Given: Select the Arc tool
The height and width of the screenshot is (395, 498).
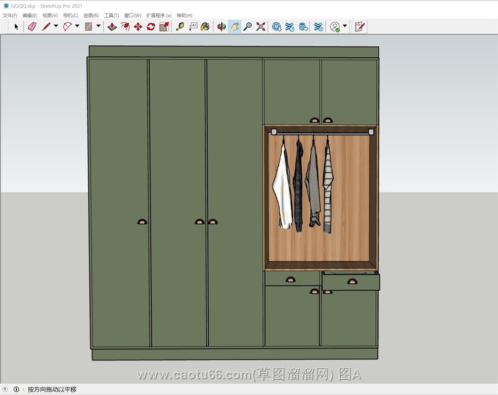Looking at the screenshot, I should (x=67, y=27).
